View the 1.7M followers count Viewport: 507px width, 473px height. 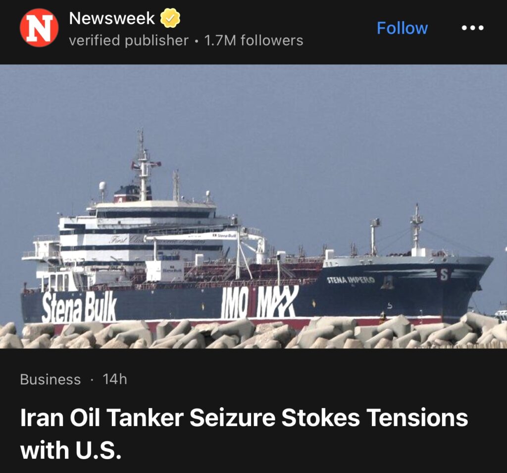tap(254, 41)
